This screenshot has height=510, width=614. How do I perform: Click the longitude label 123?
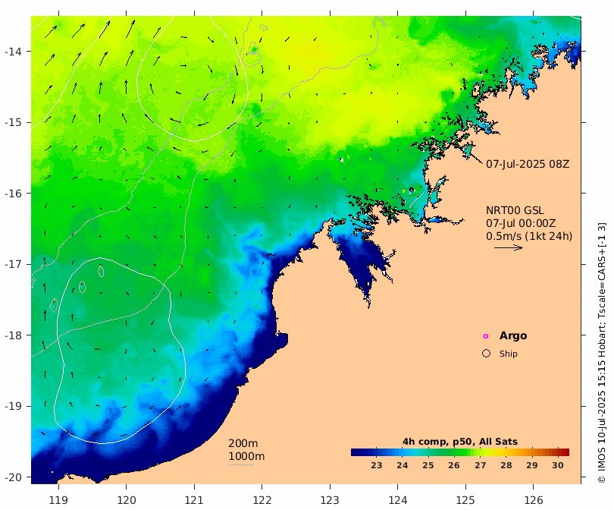pyautogui.click(x=330, y=500)
